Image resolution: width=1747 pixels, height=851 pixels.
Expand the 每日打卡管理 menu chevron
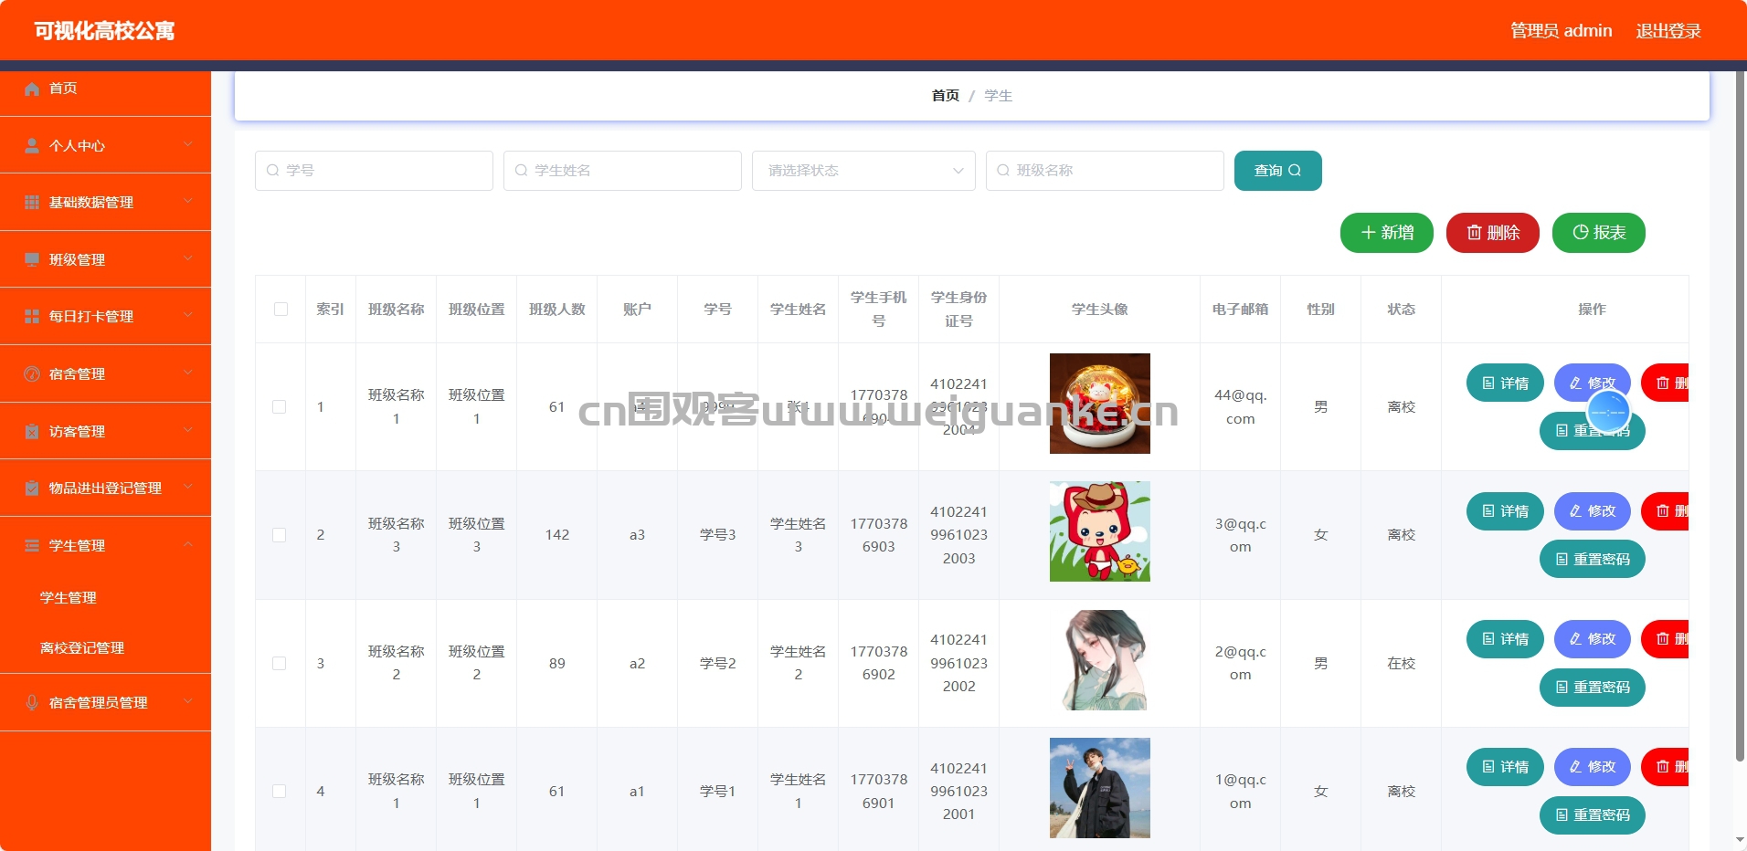pos(188,315)
